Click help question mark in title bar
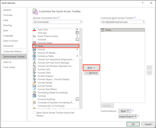 [143, 3]
